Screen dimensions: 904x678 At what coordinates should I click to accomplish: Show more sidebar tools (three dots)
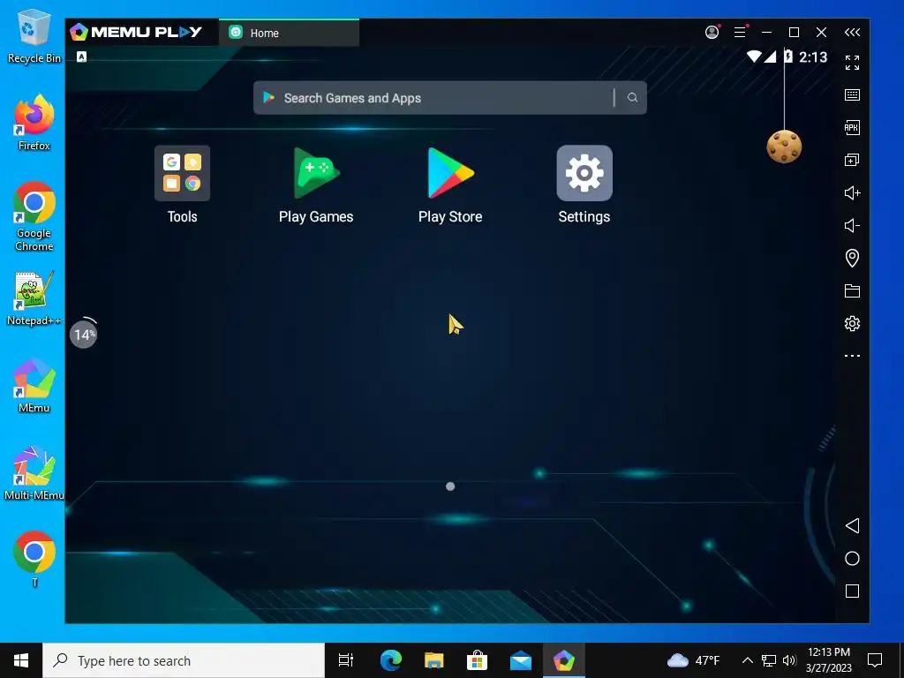click(852, 356)
